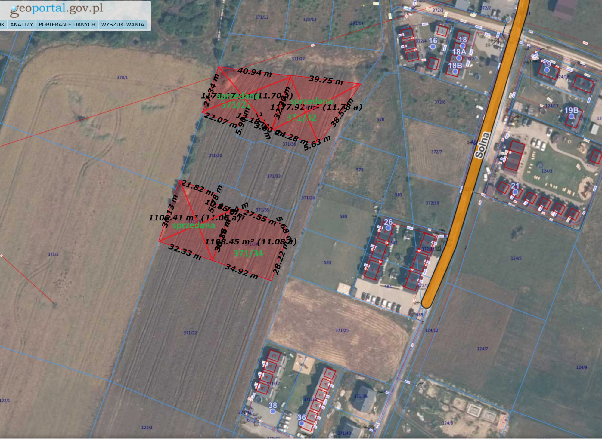Click the geoportal.gov.pl logo
The width and height of the screenshot is (602, 439).
click(x=57, y=9)
